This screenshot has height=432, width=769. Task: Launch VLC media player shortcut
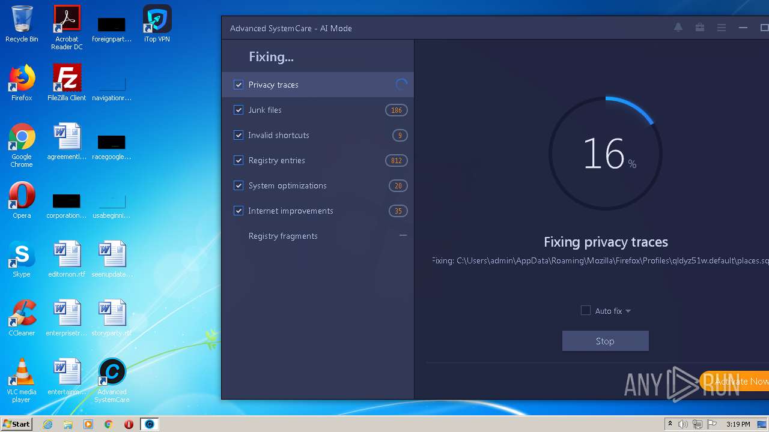coord(22,380)
